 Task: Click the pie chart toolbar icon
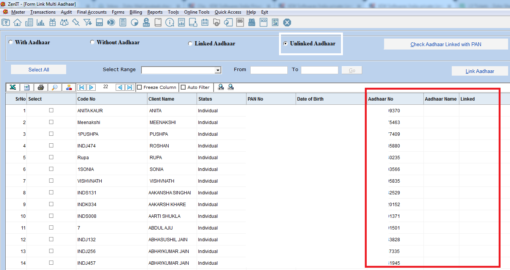coord(135,22)
